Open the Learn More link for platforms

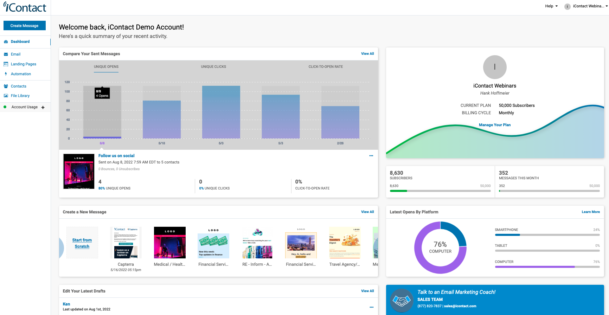point(590,212)
